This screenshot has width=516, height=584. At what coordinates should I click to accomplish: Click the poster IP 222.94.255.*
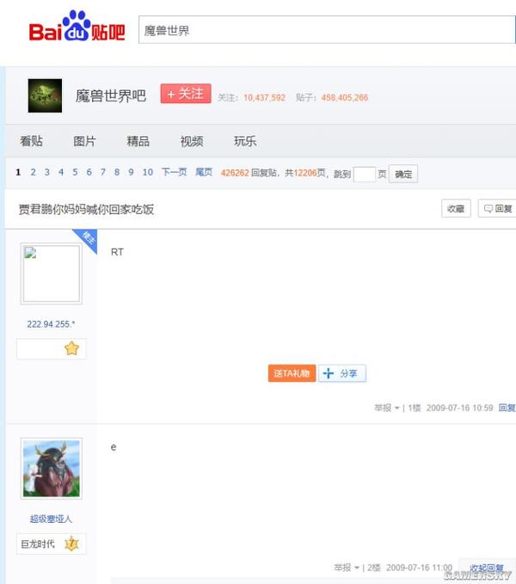coord(51,324)
